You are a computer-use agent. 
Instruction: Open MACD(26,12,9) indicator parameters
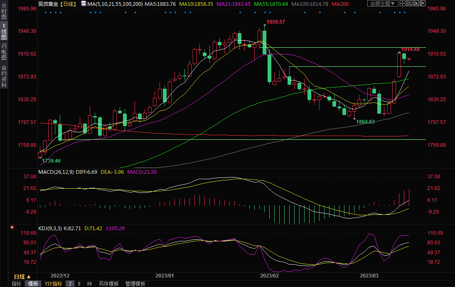57,172
